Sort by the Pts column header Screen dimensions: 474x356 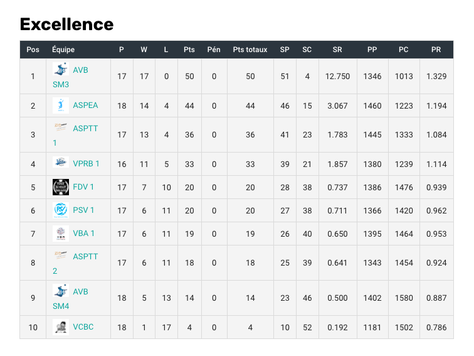click(189, 50)
